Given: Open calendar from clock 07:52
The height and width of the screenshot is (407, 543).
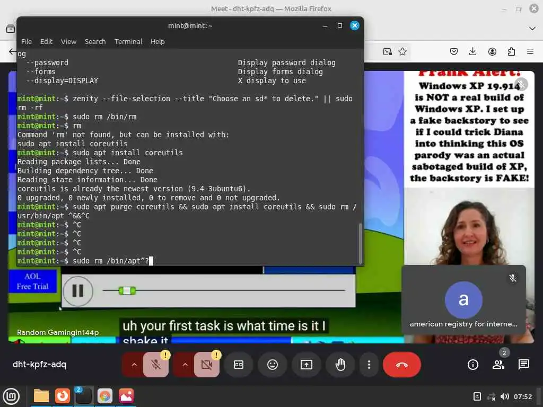Looking at the screenshot, I should tap(522, 396).
